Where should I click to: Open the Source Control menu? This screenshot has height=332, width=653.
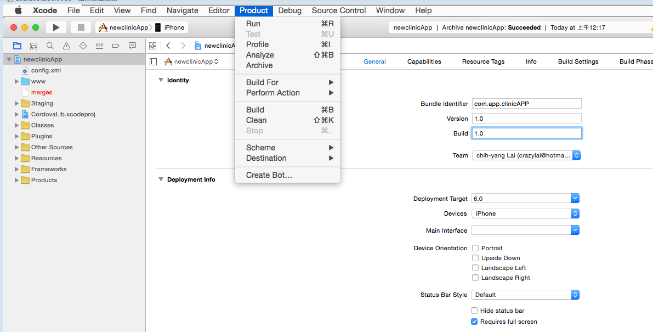coord(339,10)
